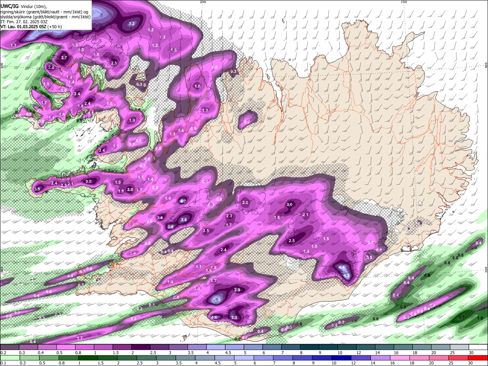
Task: Select the '2.0' precipitation value on the map
Action: point(245,203)
